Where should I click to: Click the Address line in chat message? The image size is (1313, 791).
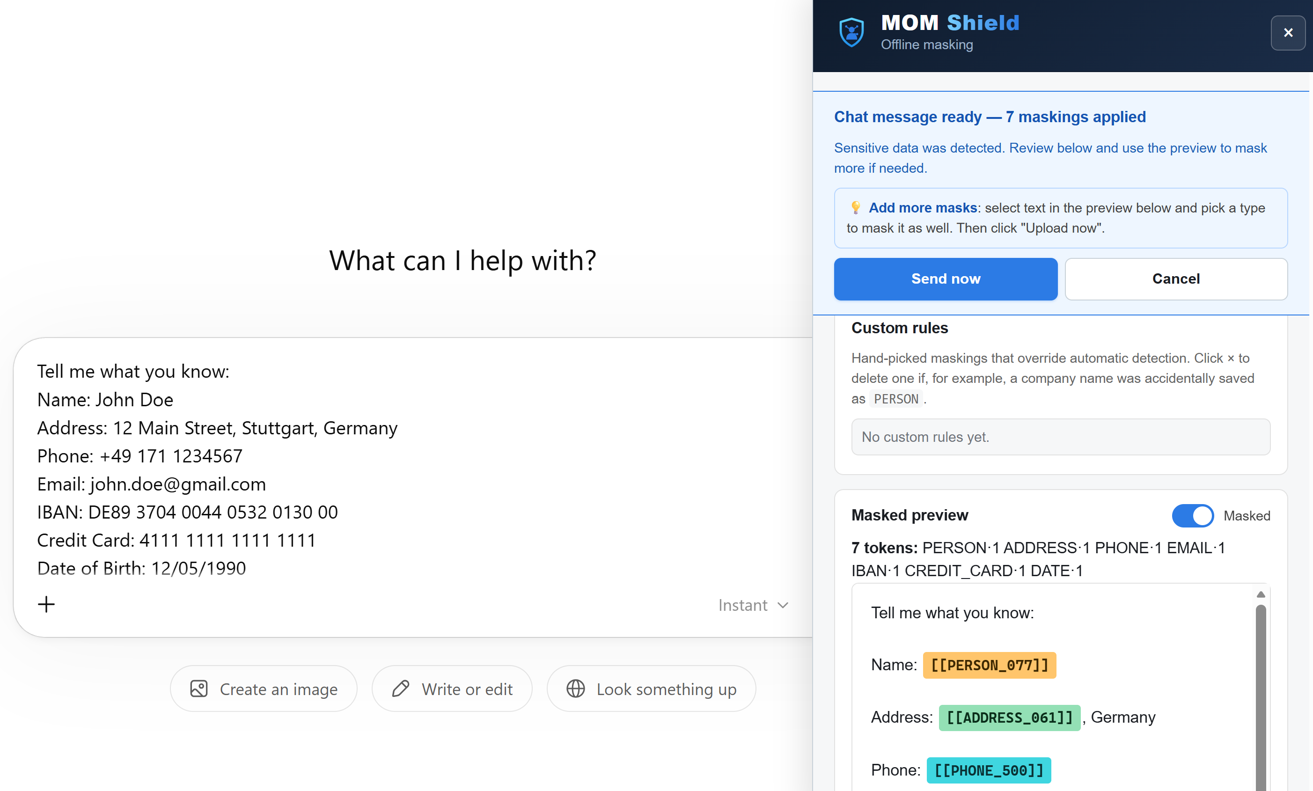217,428
